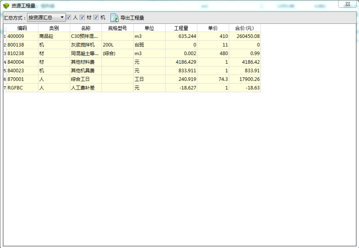The height and width of the screenshot is (248, 359).
Task: Select row header number 7
Action: tap(5, 88)
